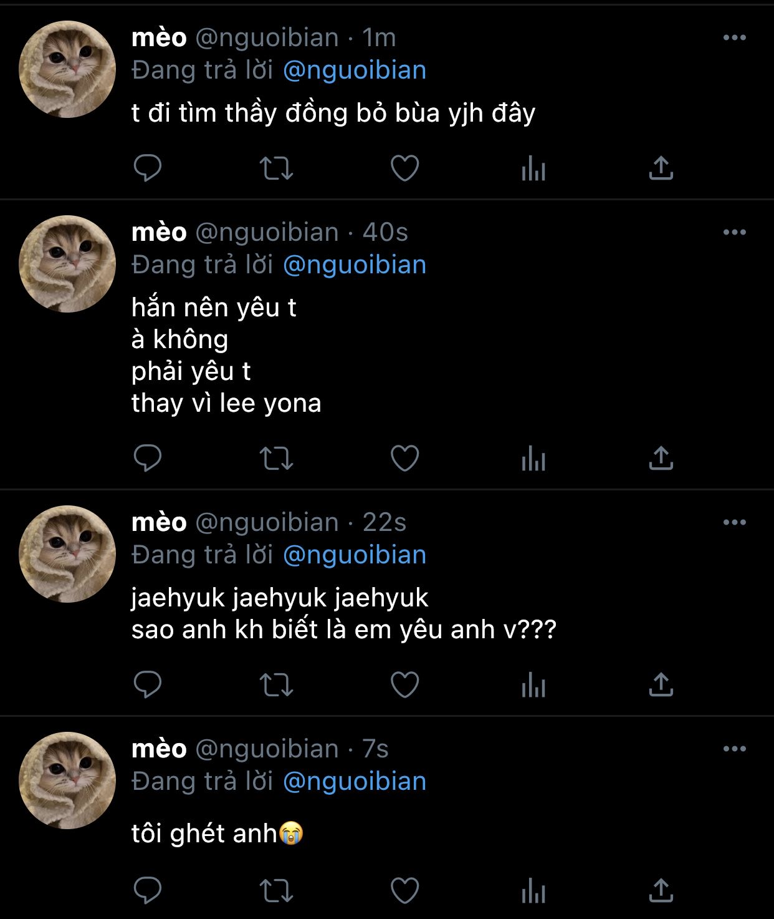Viewport: 774px width, 919px height.
Task: Like the "tôi ghét anh" tweet
Action: click(x=404, y=890)
